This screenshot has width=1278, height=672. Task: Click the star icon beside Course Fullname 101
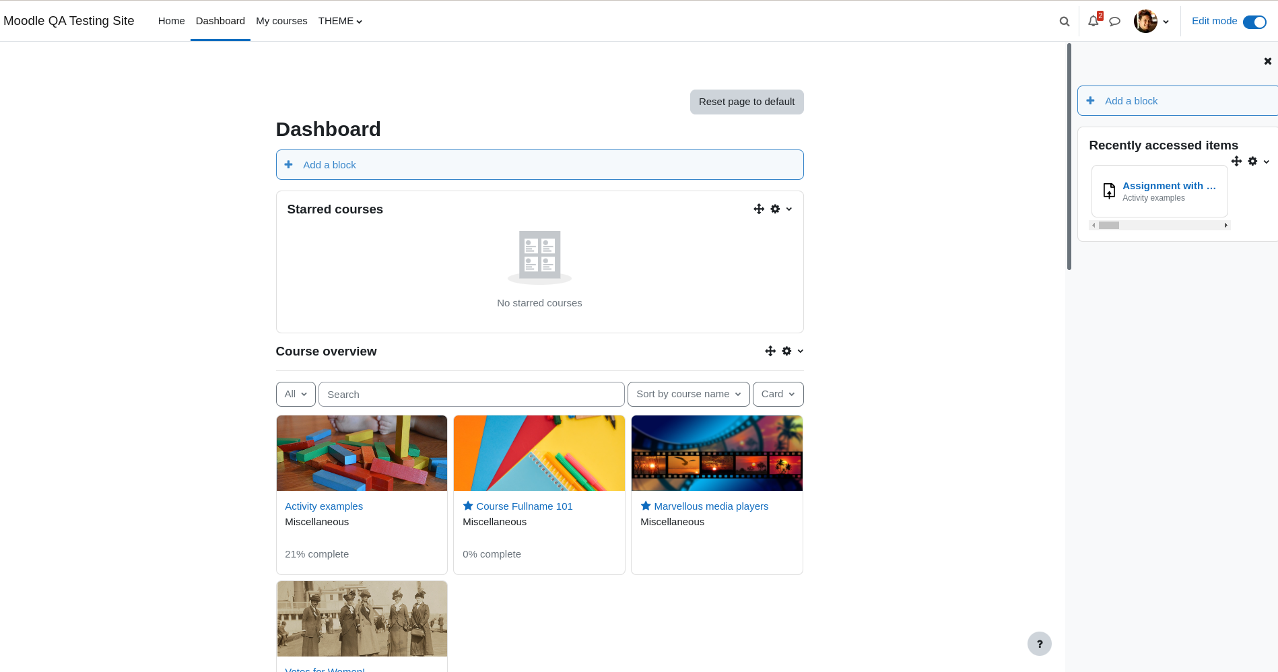(468, 506)
